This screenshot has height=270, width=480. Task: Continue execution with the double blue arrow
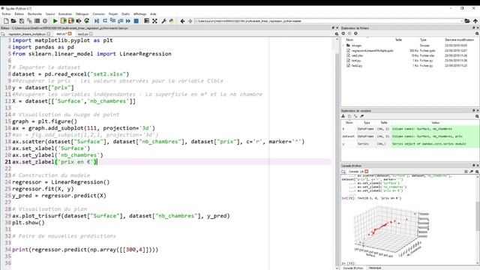128,21
